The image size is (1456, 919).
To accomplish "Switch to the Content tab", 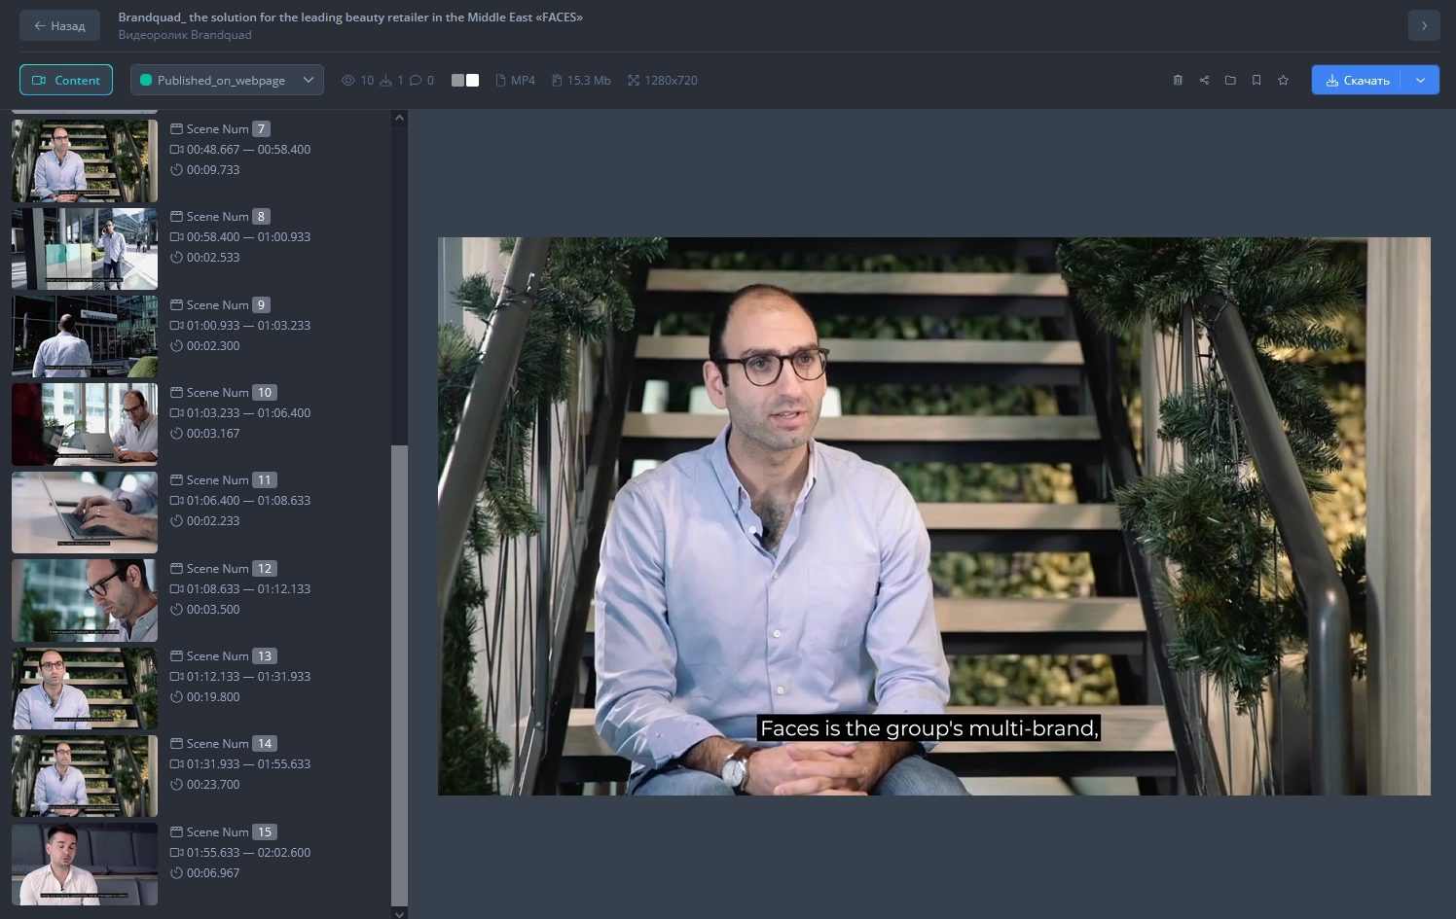I will tap(66, 80).
